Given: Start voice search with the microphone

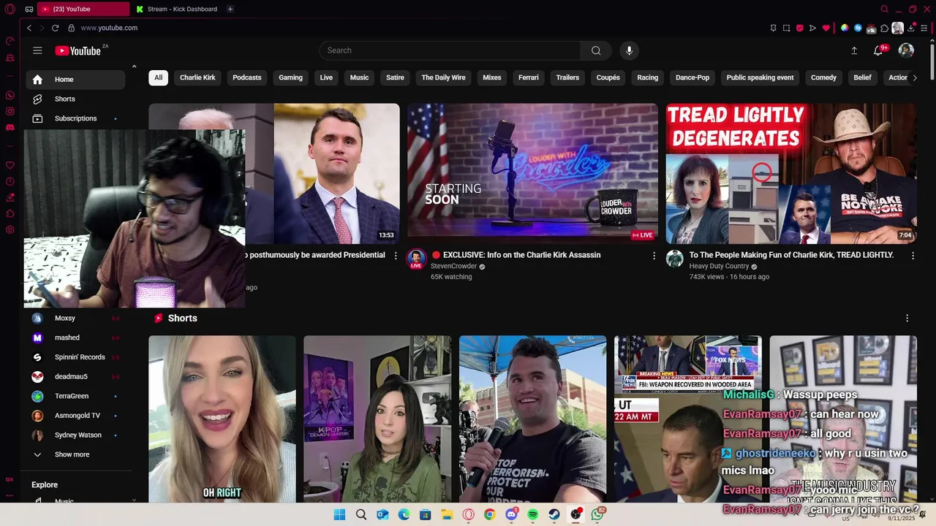Looking at the screenshot, I should point(629,50).
